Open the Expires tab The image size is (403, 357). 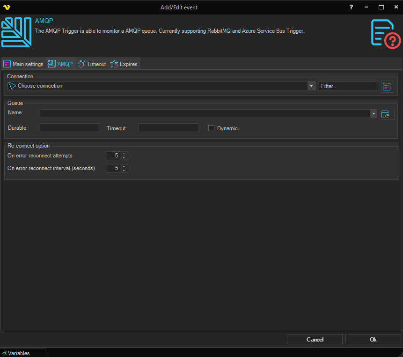(x=124, y=64)
